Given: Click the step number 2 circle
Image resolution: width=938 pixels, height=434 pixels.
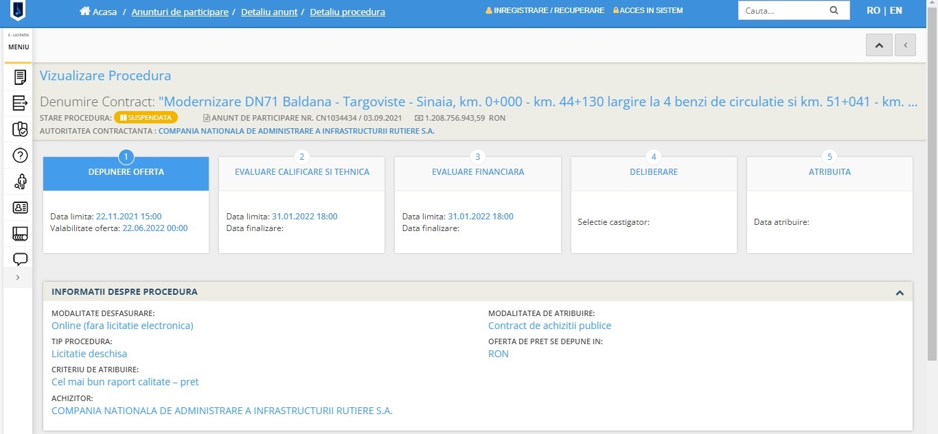Looking at the screenshot, I should tap(302, 156).
